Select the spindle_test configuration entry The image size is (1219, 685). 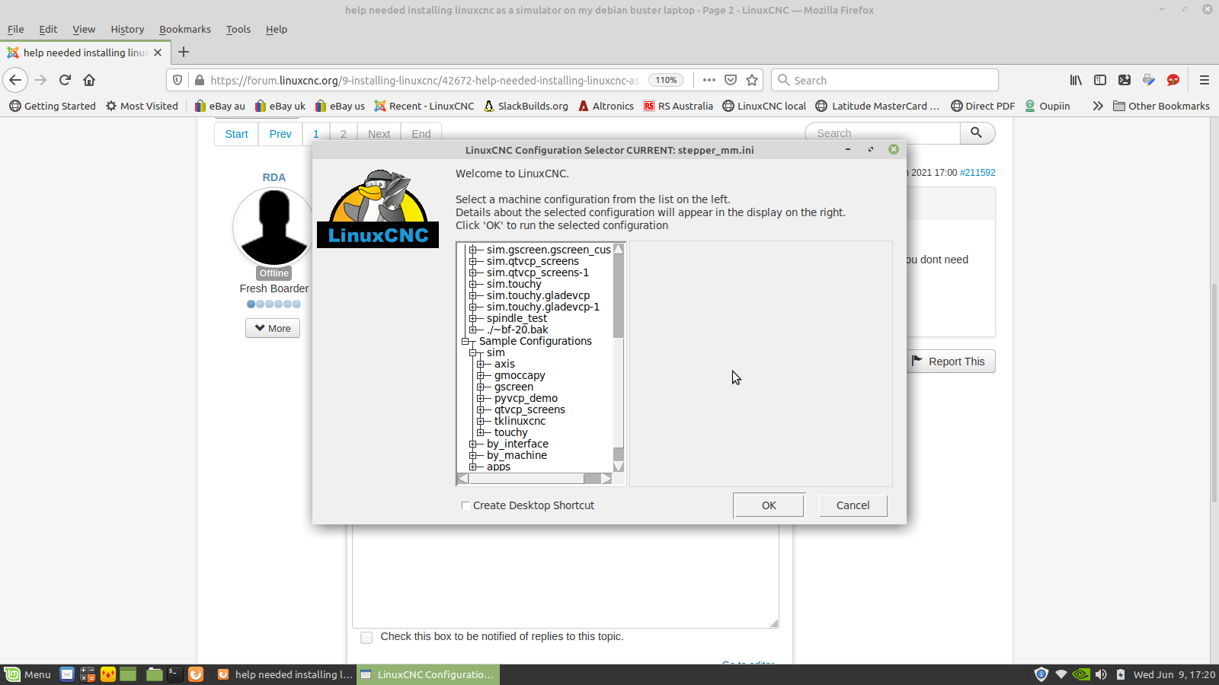517,318
